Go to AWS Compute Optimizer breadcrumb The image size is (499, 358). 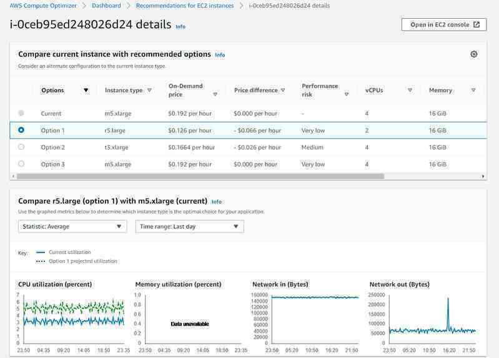click(43, 6)
